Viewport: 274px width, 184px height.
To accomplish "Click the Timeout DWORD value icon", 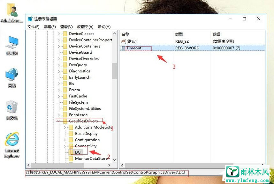I will (123, 48).
